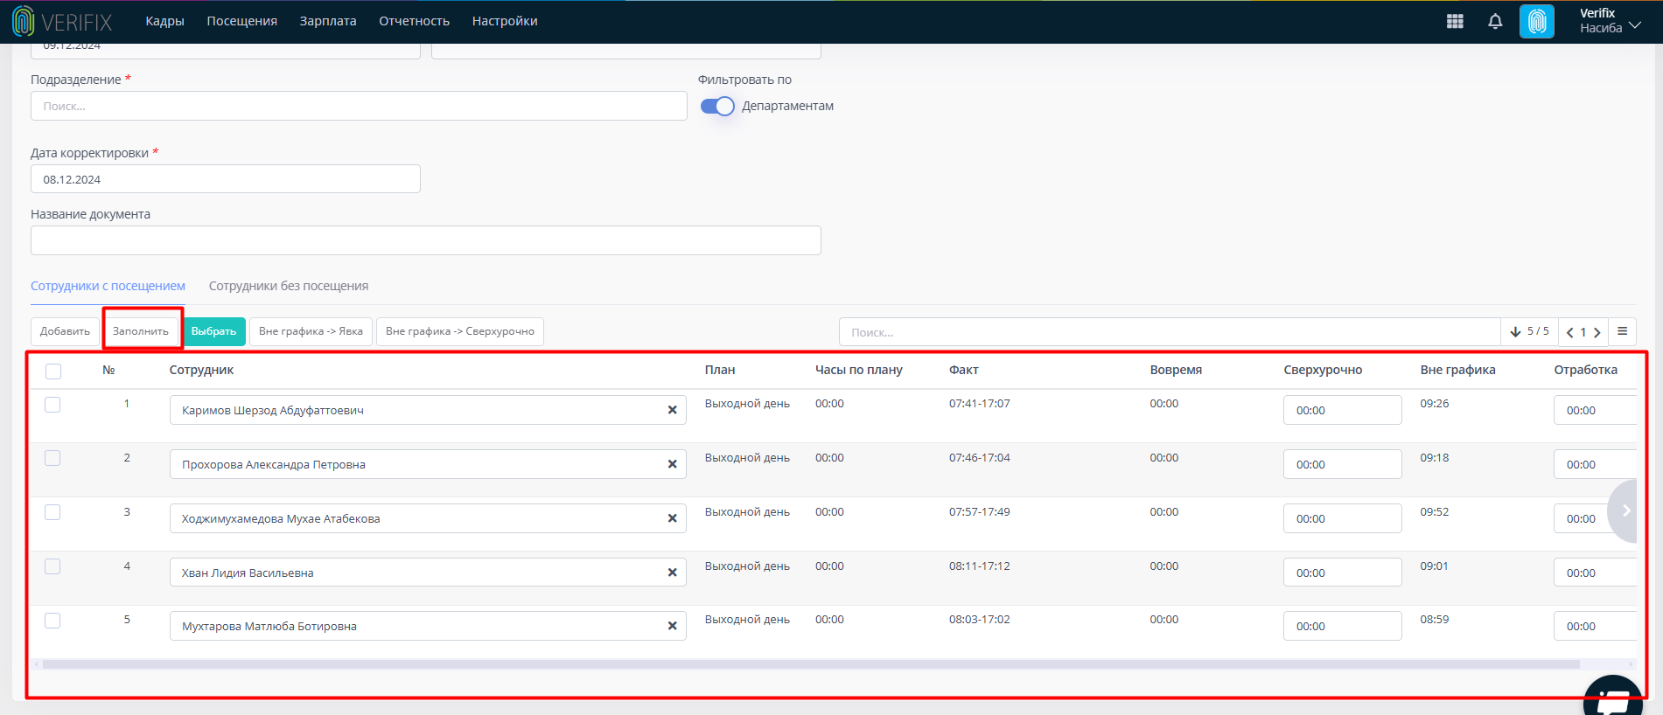Click Сверхурочно input for Каримов row

(x=1343, y=410)
